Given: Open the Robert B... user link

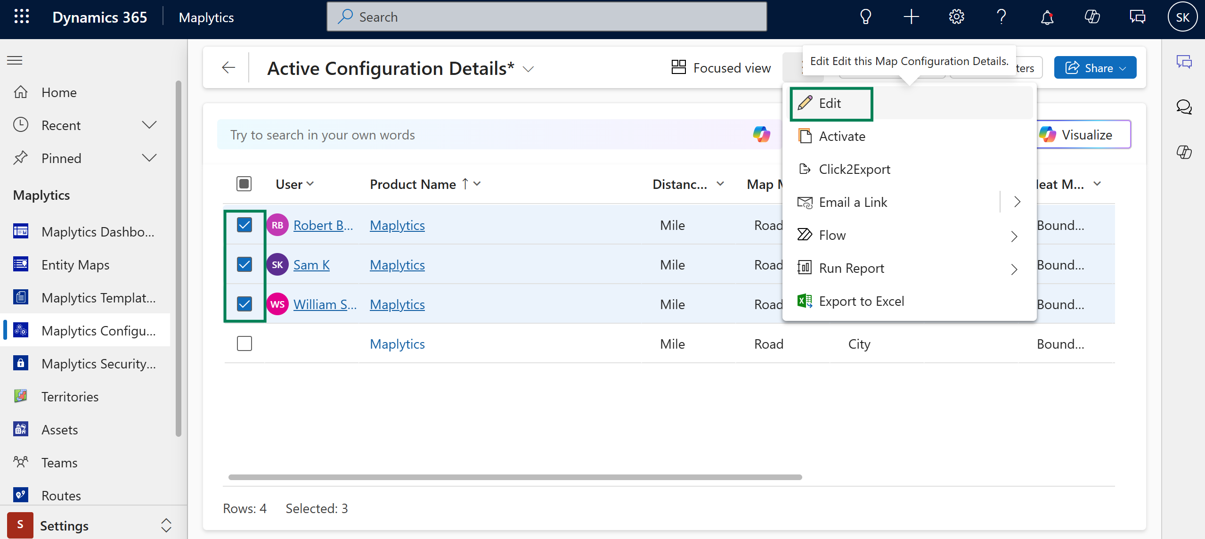Looking at the screenshot, I should (x=323, y=225).
